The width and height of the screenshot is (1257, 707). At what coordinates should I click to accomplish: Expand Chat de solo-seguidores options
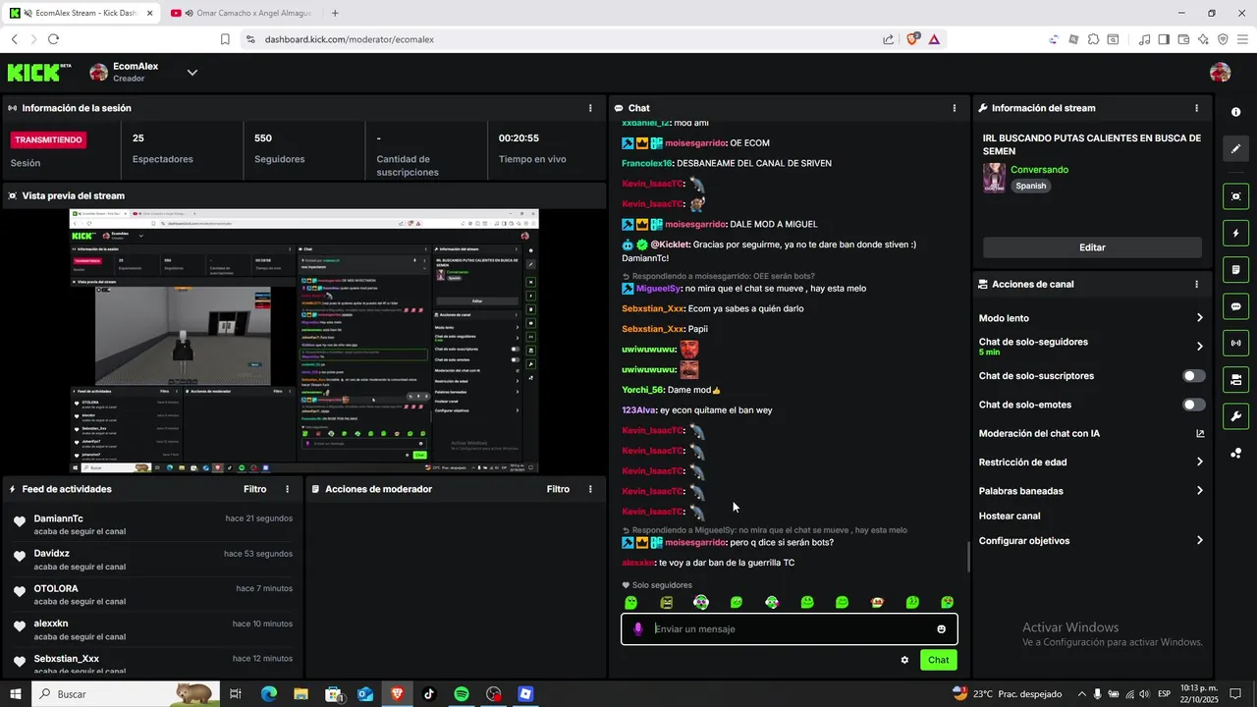click(1199, 347)
